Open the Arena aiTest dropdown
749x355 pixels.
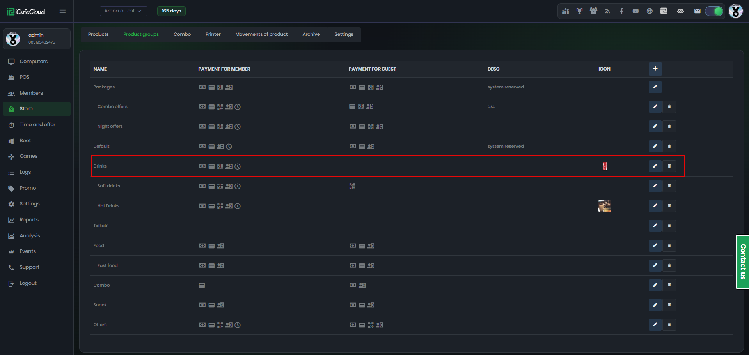point(123,11)
